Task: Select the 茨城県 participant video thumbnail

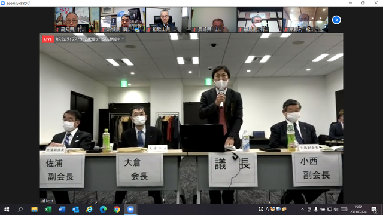Action: point(123,20)
